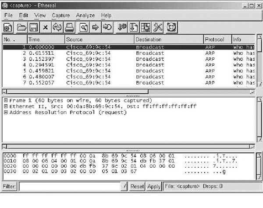Click the Reset filter button

point(137,187)
